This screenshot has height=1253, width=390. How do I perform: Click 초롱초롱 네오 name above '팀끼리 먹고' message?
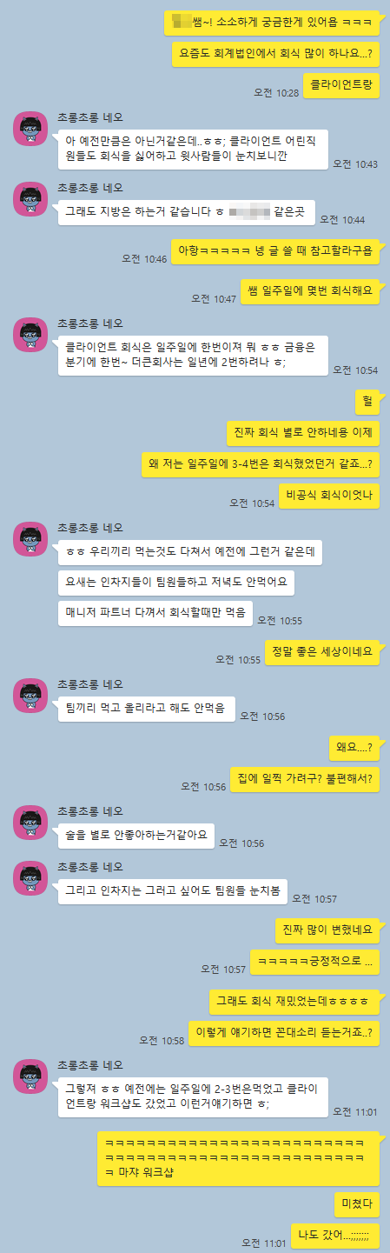(90, 687)
